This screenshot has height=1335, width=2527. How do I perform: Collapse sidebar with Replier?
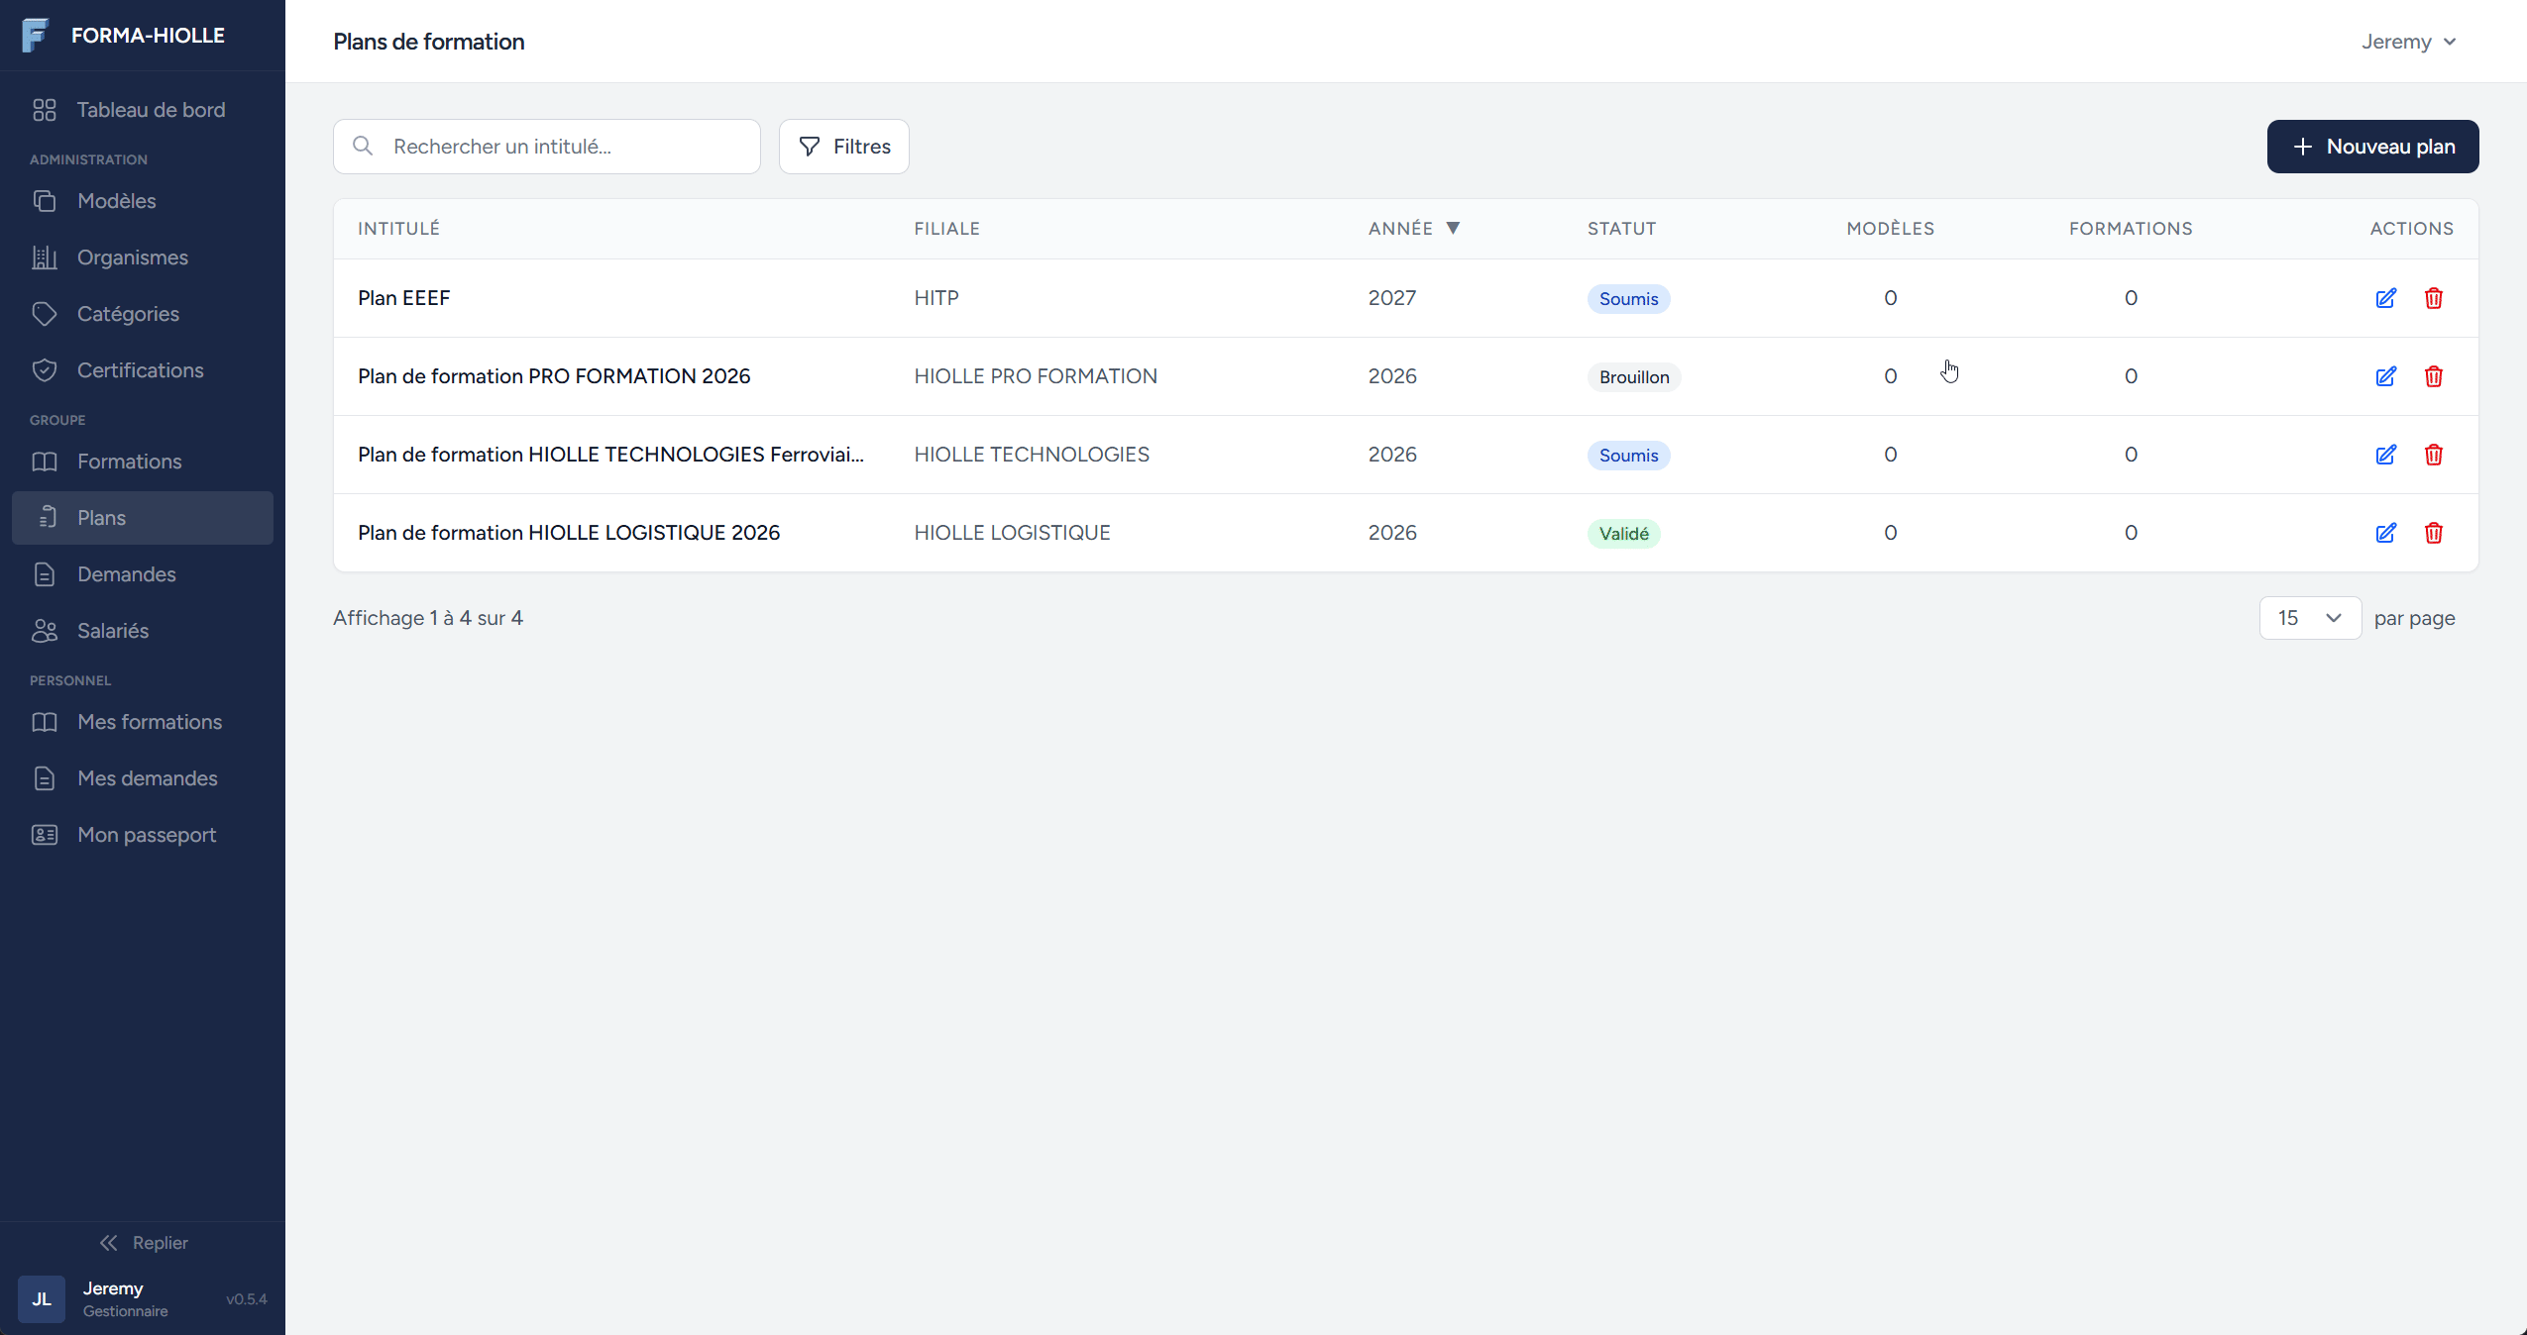coord(143,1243)
